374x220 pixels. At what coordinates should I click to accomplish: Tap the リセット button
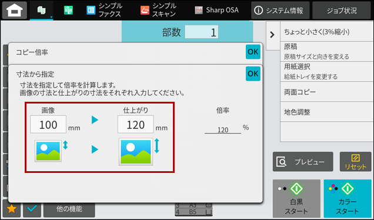(x=355, y=162)
